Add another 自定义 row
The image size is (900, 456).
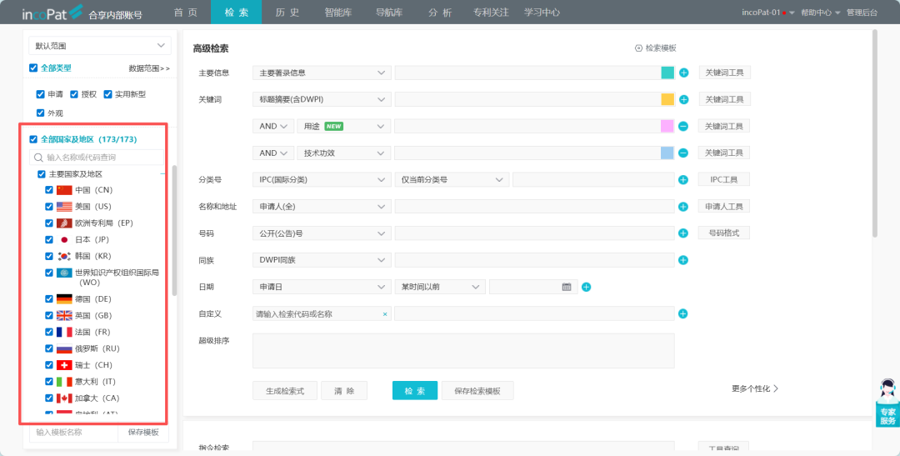(683, 313)
